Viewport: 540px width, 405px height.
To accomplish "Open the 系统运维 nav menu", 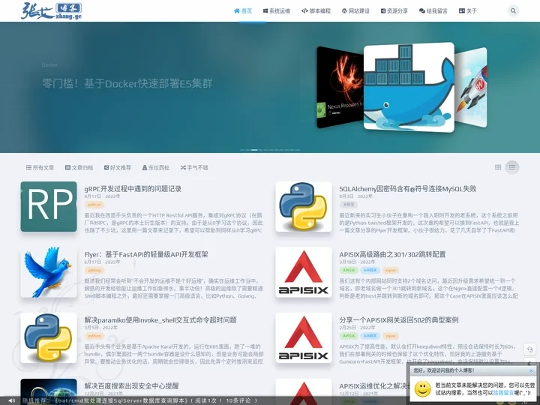I will [277, 11].
